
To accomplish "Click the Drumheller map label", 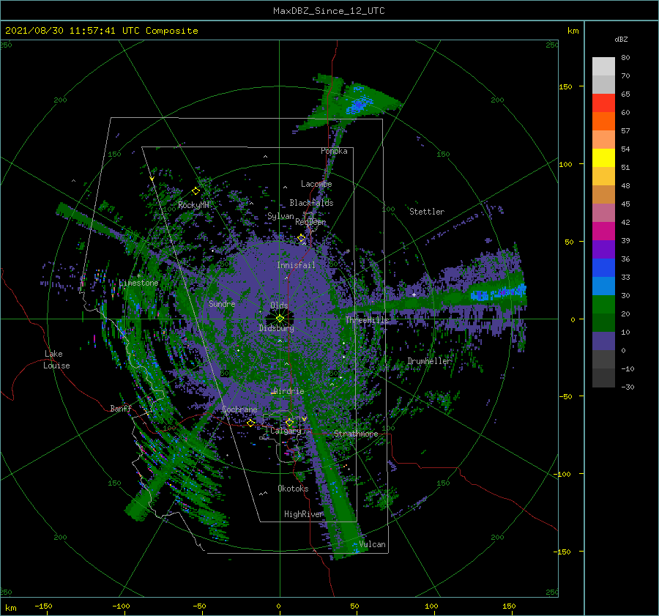I will tap(429, 361).
